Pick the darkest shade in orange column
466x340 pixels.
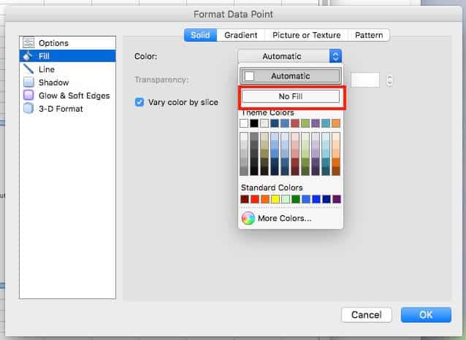coord(336,171)
